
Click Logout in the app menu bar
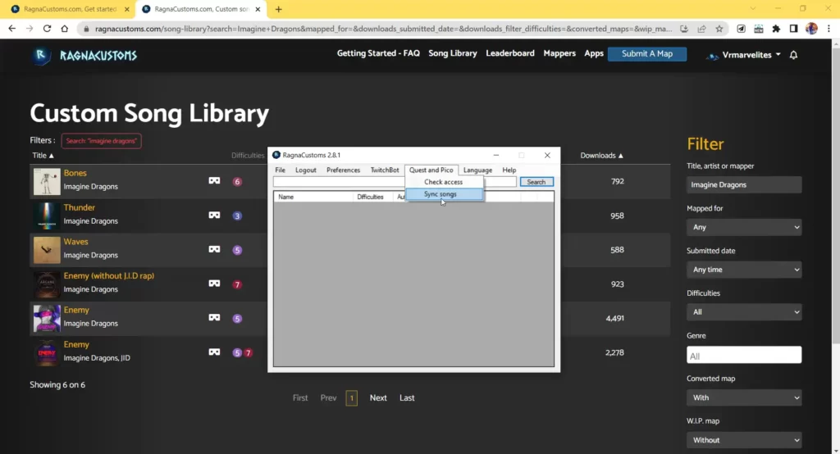pyautogui.click(x=305, y=170)
